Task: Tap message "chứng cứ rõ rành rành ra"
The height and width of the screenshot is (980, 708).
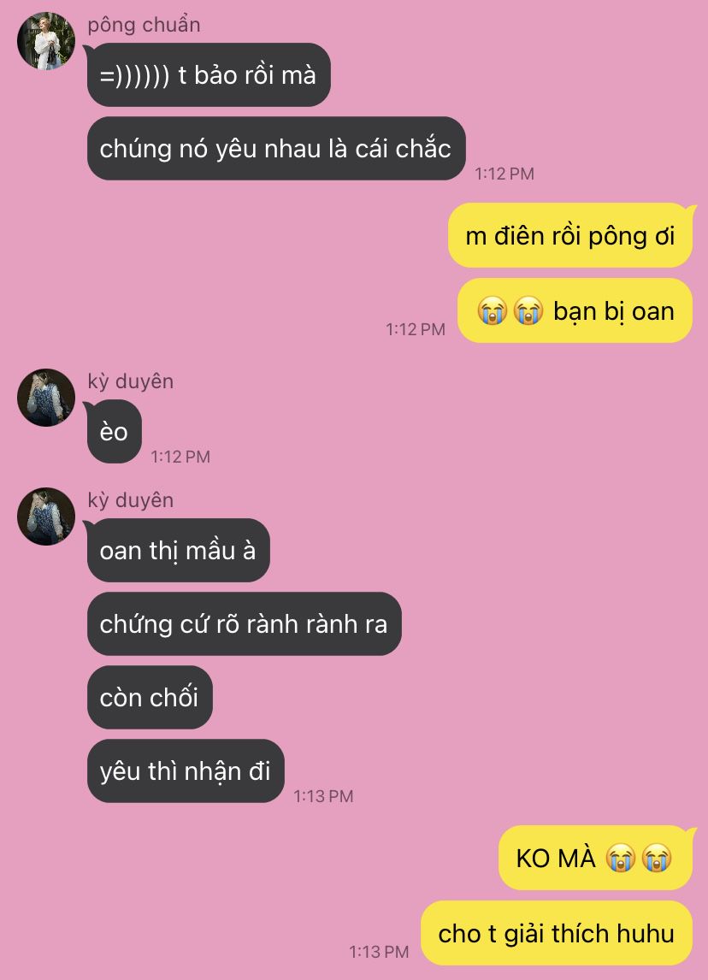Action: (x=244, y=624)
